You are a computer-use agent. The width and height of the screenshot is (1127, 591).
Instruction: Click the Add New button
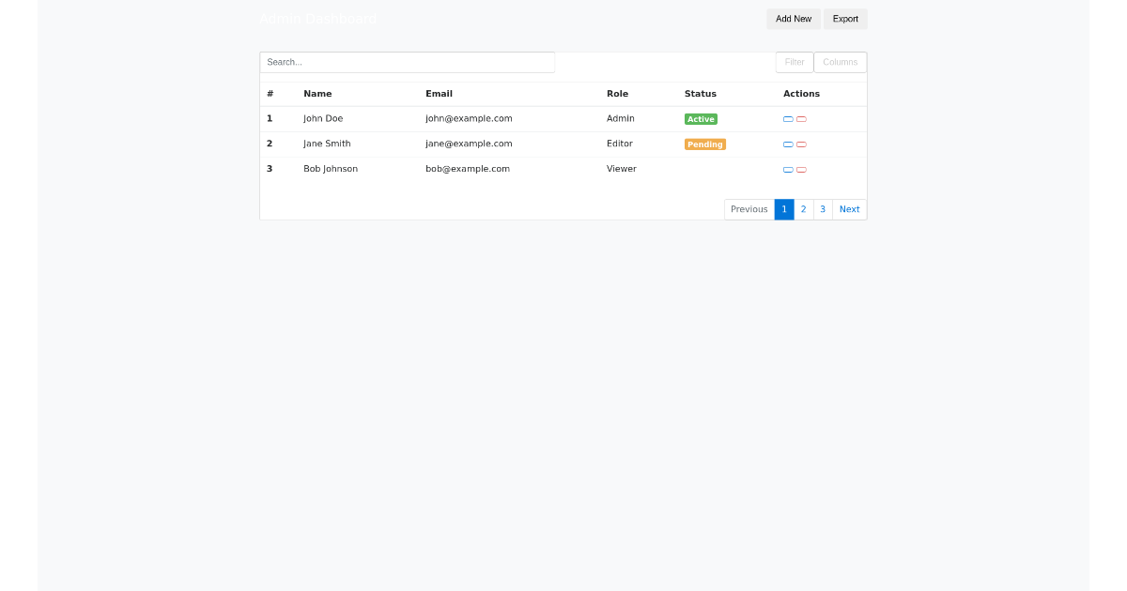pos(793,19)
